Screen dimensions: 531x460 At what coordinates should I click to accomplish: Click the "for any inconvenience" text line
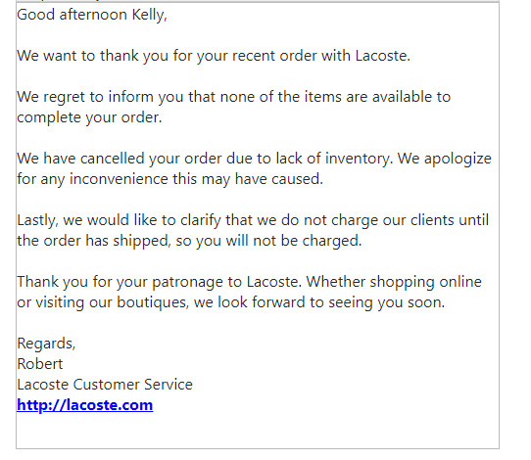click(170, 179)
